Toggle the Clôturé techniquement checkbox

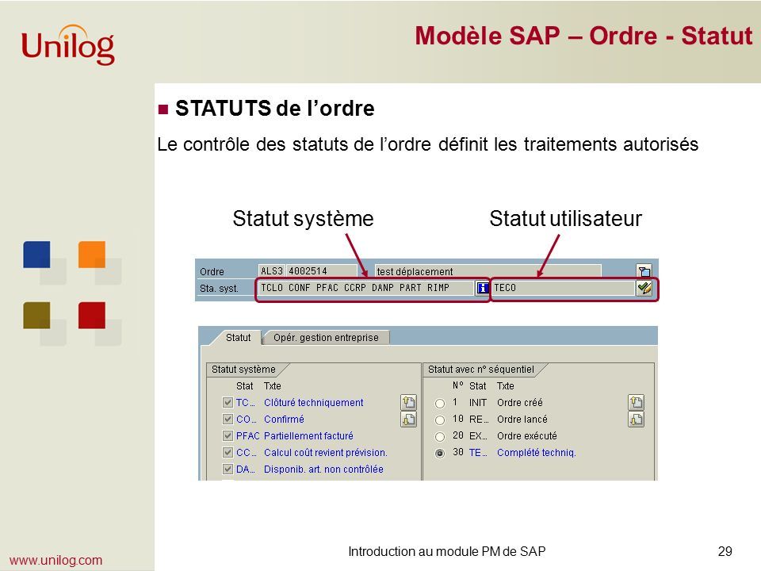228,403
